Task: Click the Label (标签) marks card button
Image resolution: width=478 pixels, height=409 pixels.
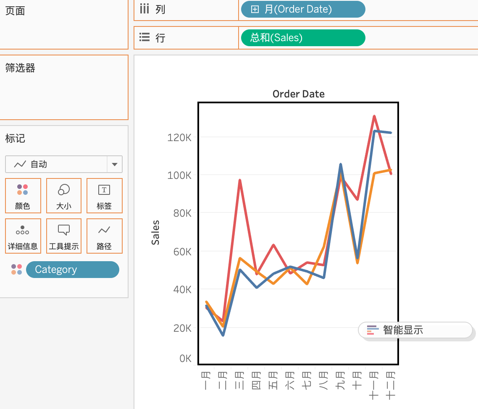Action: click(104, 196)
